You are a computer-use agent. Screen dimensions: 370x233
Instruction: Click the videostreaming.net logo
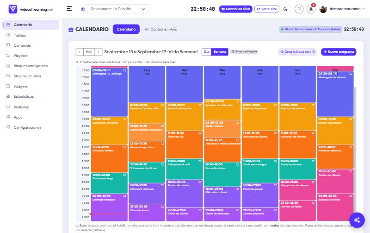click(31, 9)
